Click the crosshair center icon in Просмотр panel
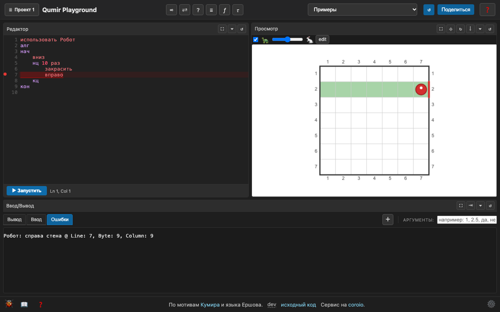Screen dimensions: 500x312 coord(451,29)
